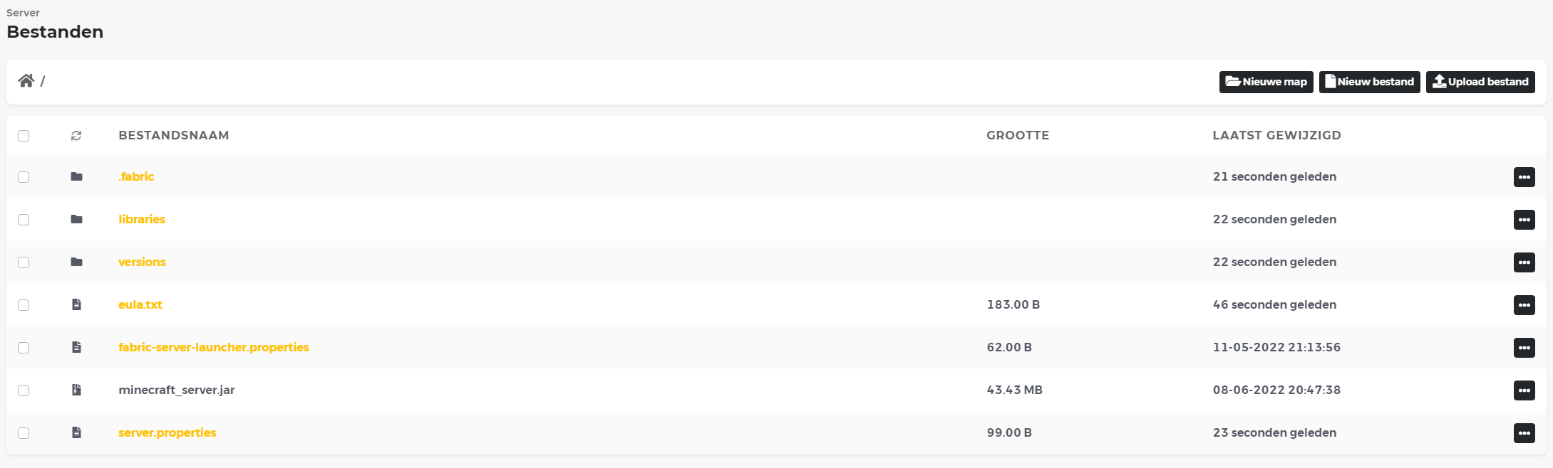The height and width of the screenshot is (468, 1553).
Task: Click the versions folder icon
Action: [x=76, y=262]
